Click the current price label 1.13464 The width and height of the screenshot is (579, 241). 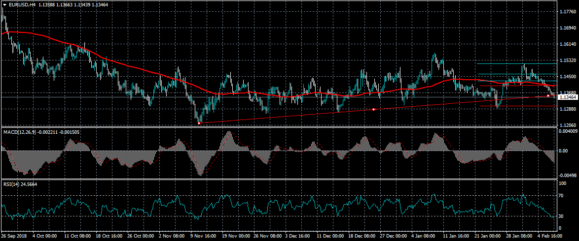pos(567,97)
